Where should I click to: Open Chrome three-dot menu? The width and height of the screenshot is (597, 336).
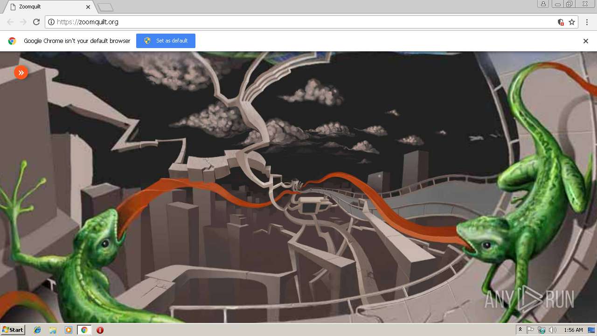pos(587,22)
